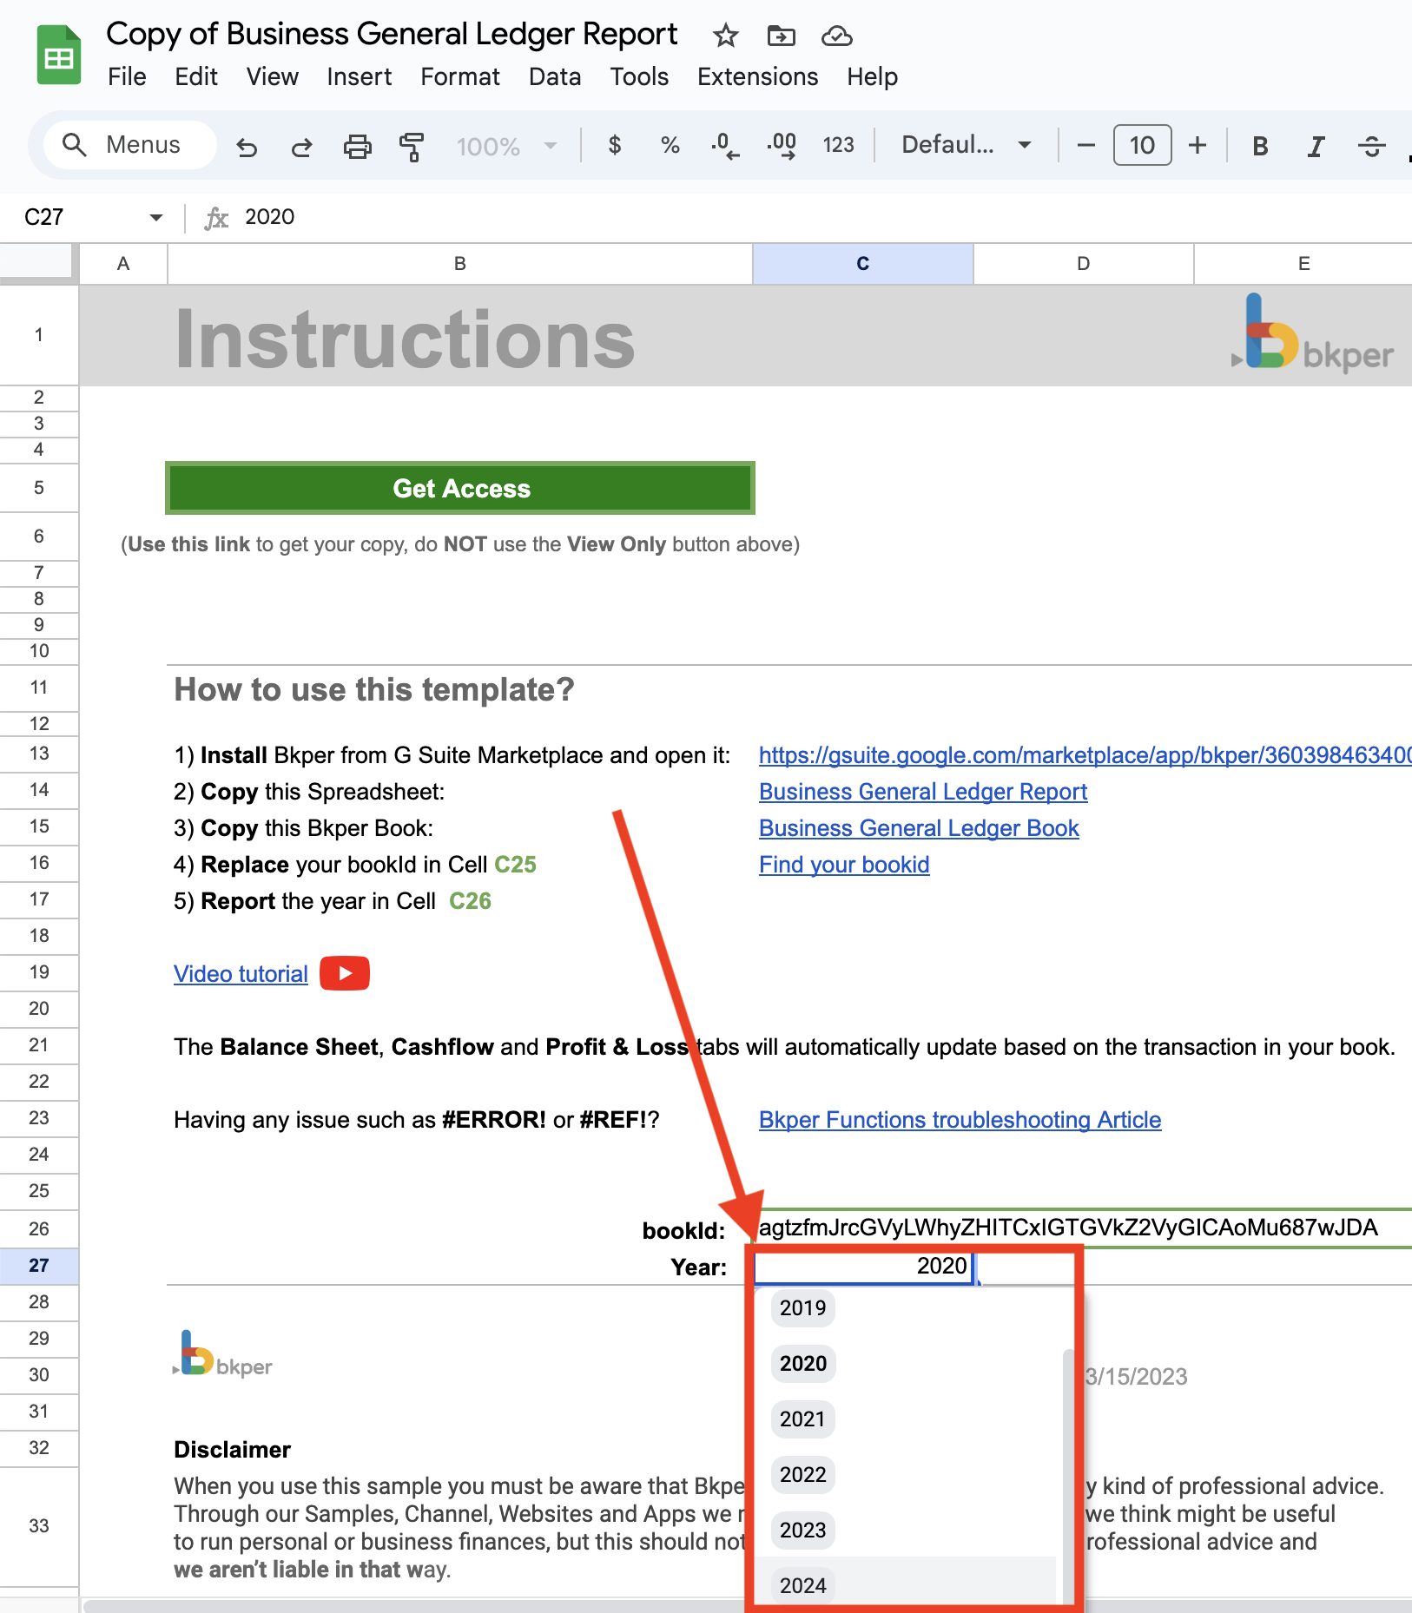
Task: Toggle strikethrough formatting
Action: 1370,146
